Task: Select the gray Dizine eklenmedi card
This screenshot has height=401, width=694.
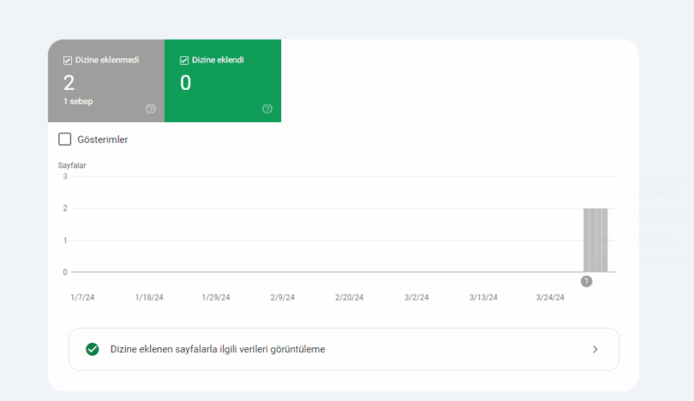Action: [x=106, y=81]
